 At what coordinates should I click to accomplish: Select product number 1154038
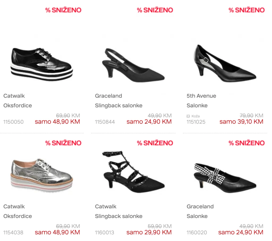13,233
